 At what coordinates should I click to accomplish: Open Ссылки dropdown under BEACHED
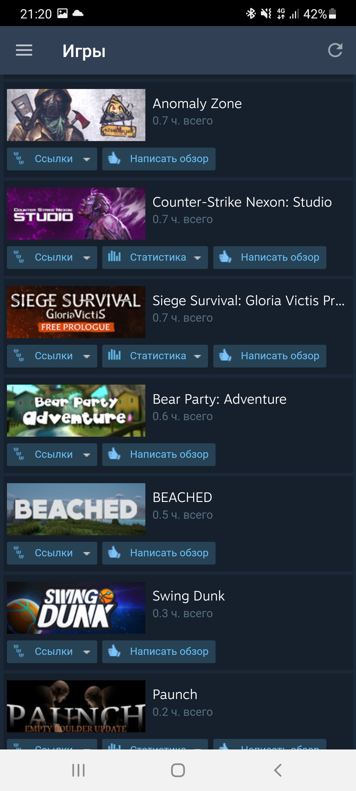point(52,553)
